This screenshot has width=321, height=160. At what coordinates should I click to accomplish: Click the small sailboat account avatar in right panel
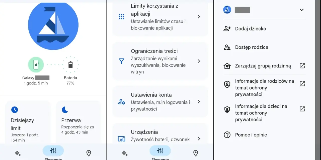(x=227, y=10)
